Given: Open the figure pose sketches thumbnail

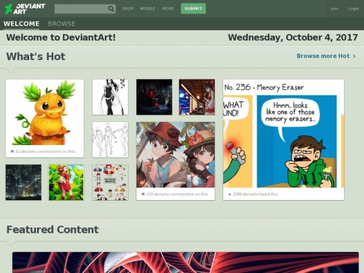Looking at the screenshot, I should (x=110, y=140).
